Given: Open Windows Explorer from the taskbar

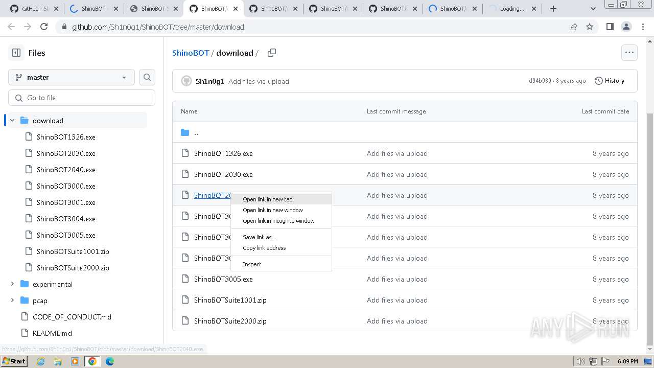Looking at the screenshot, I should 58,361.
